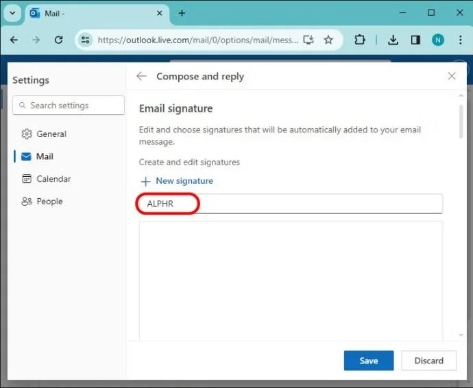Go back in browser history
473x388 pixels.
pos(14,40)
